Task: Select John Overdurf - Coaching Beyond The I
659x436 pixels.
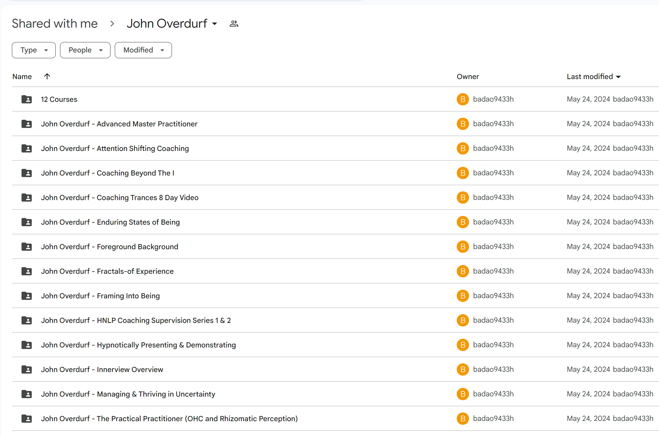Action: tap(108, 173)
